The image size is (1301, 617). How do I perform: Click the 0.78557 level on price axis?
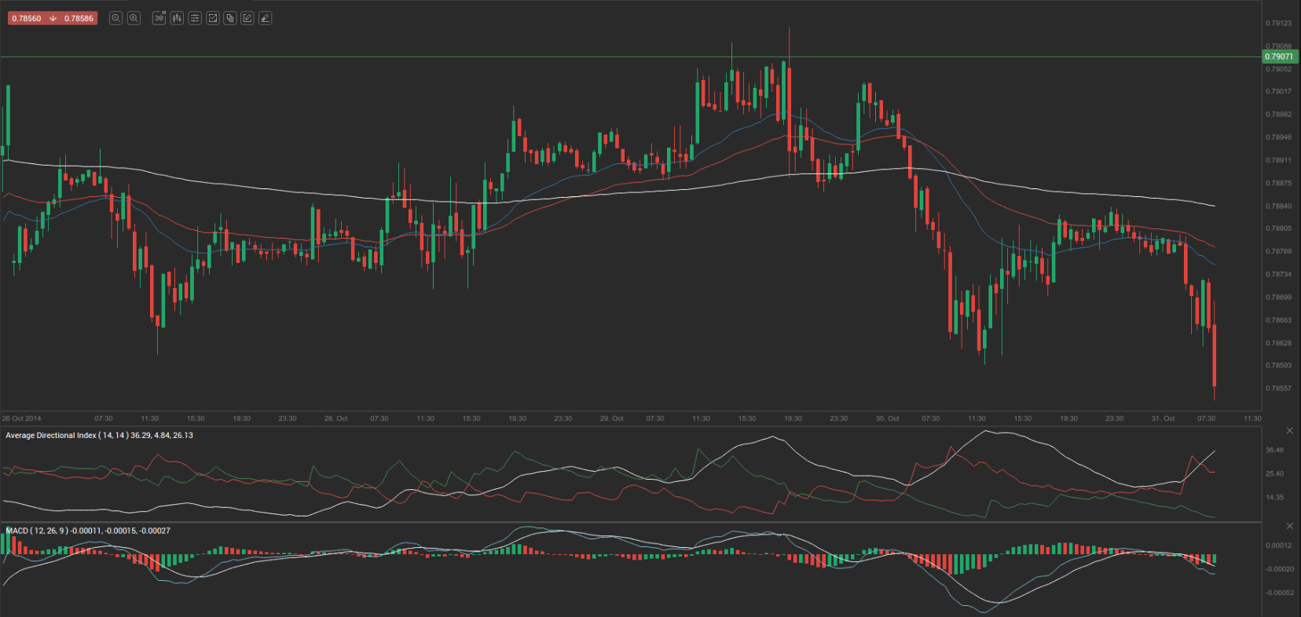(1278, 389)
